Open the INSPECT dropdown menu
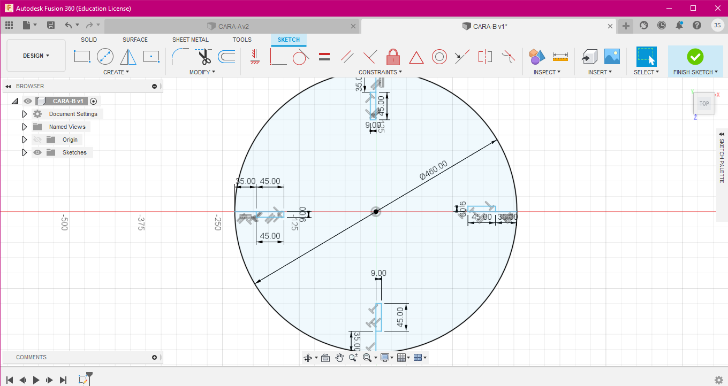 click(x=547, y=72)
